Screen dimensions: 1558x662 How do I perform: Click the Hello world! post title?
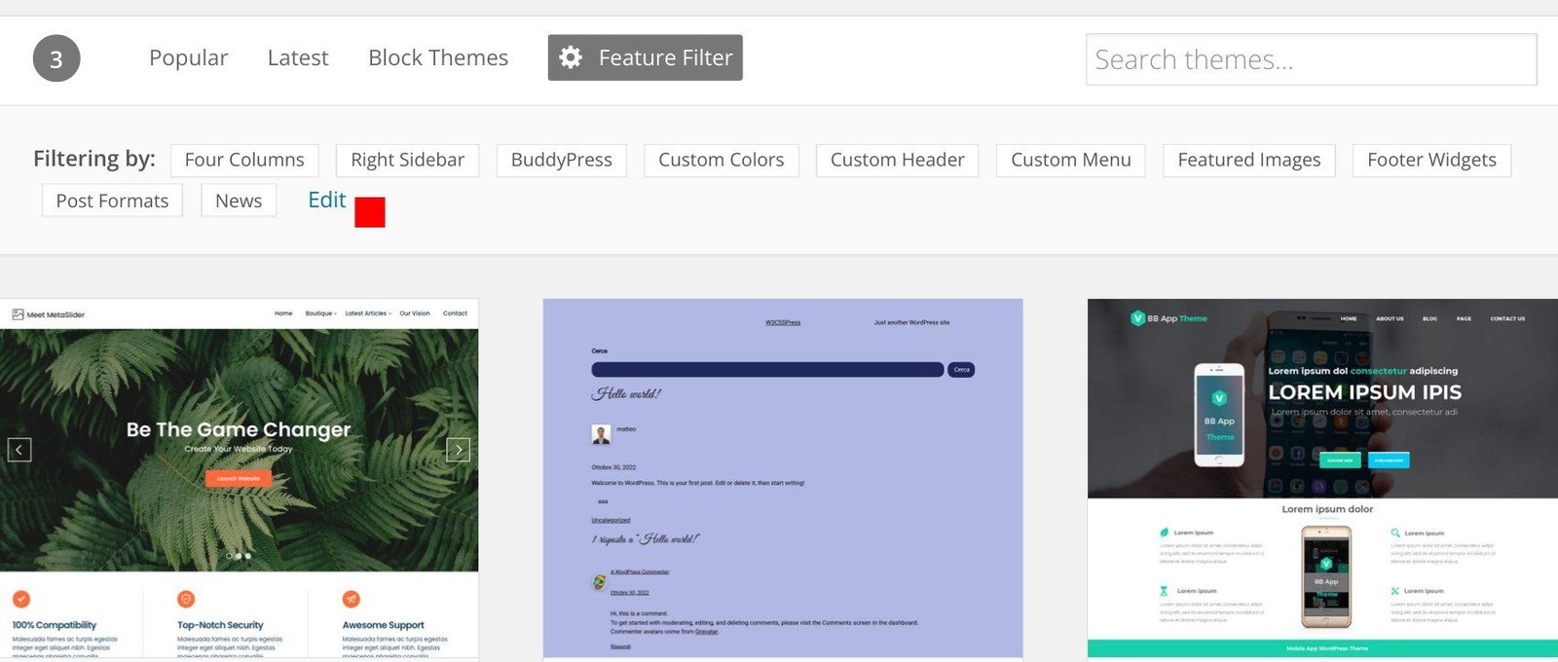point(626,394)
